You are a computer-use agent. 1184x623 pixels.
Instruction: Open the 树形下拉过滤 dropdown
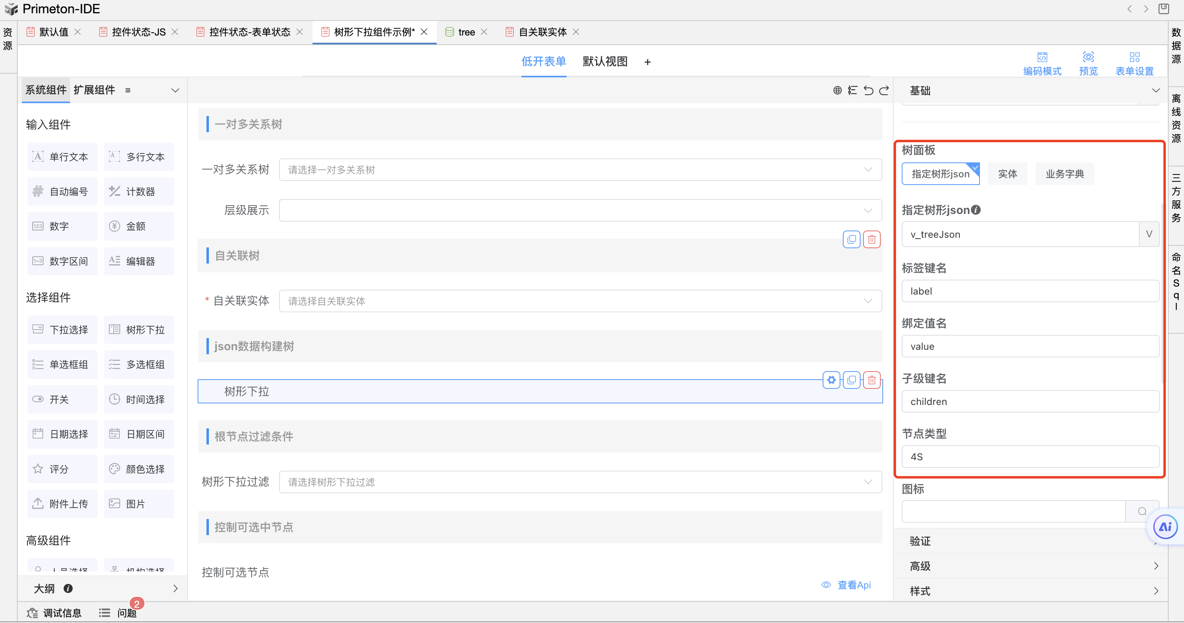580,482
